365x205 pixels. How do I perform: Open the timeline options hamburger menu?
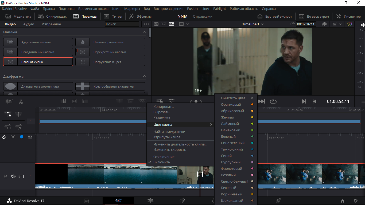(363, 101)
